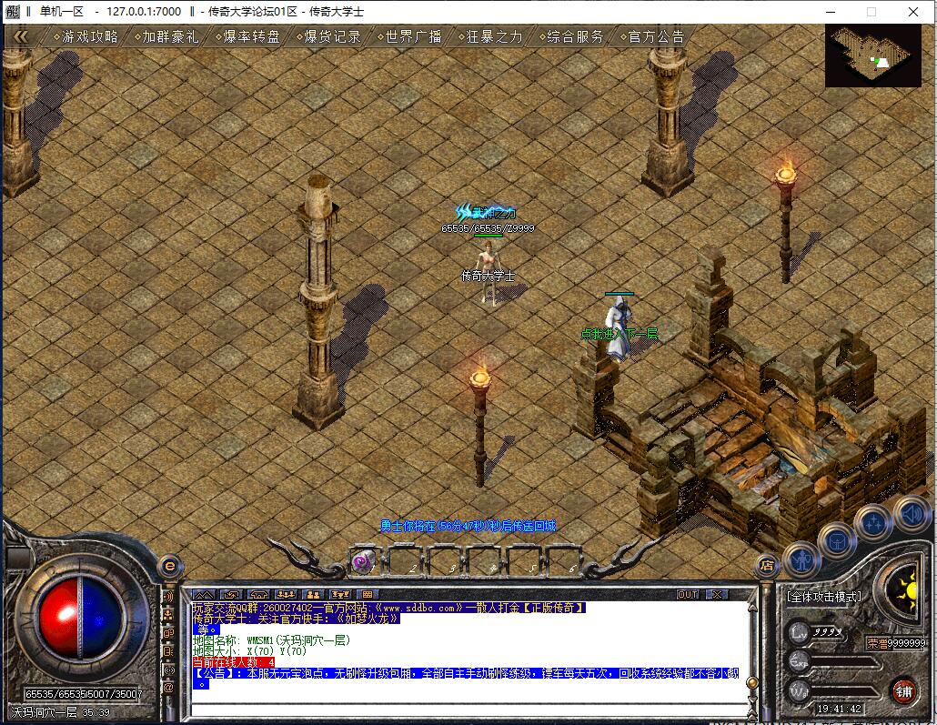This screenshot has width=937, height=725.
Task: Click the sun day-night indicator
Action: pos(903,592)
